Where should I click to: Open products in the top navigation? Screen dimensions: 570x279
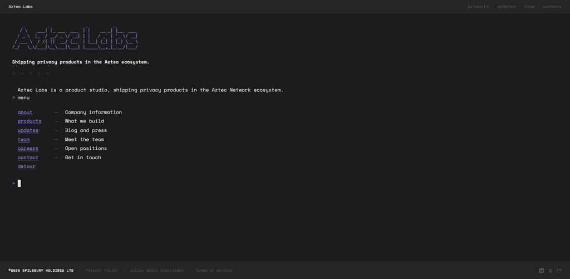tap(478, 7)
